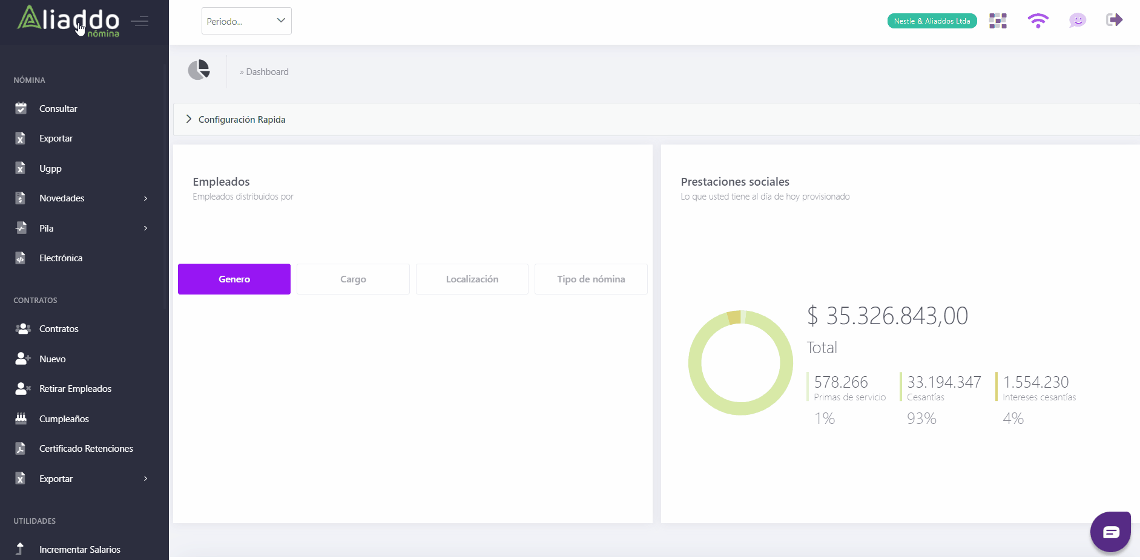This screenshot has width=1140, height=560.
Task: Open Nuevo contract menu item
Action: (x=52, y=359)
